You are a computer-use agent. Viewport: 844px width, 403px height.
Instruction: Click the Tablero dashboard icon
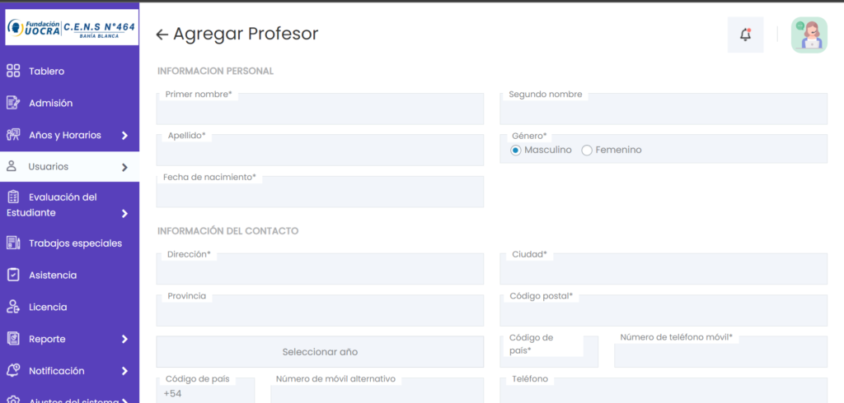click(13, 71)
